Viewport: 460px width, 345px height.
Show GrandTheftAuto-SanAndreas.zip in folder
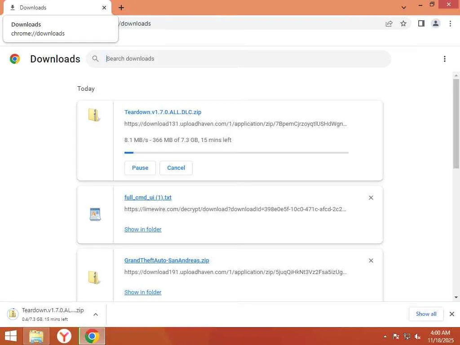143,292
